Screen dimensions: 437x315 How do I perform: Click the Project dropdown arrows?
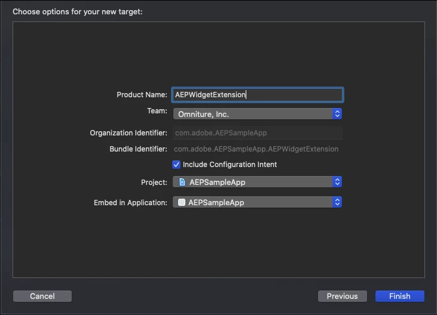(x=337, y=182)
